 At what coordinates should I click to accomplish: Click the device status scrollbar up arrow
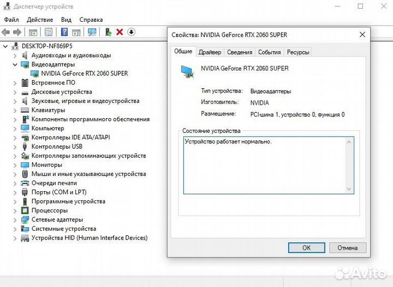pyautogui.click(x=349, y=142)
